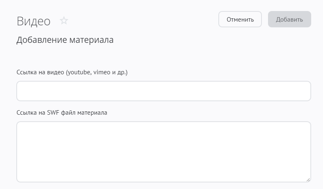Click the empty field under Ссылка на видео

pos(163,91)
